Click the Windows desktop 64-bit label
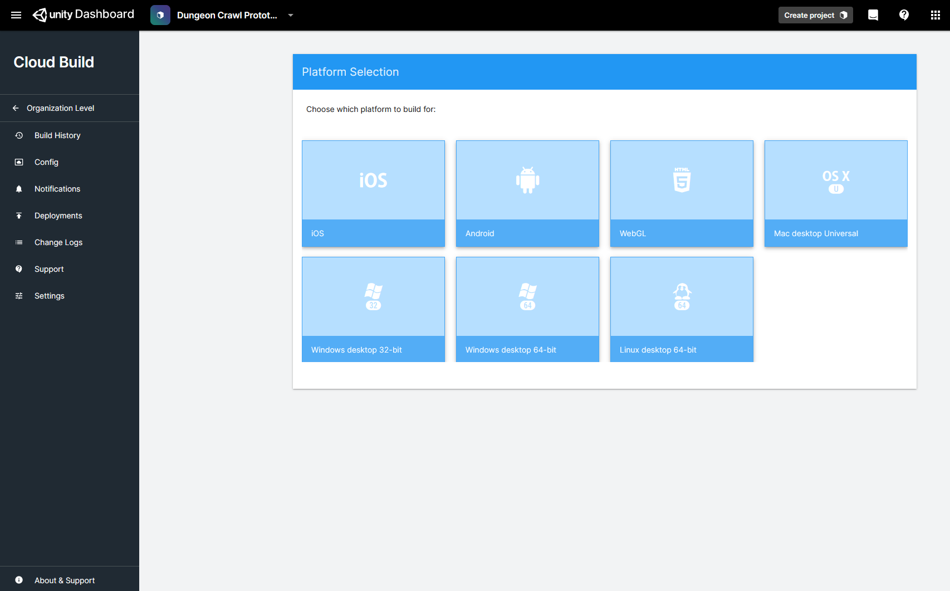This screenshot has width=950, height=591. pos(511,350)
